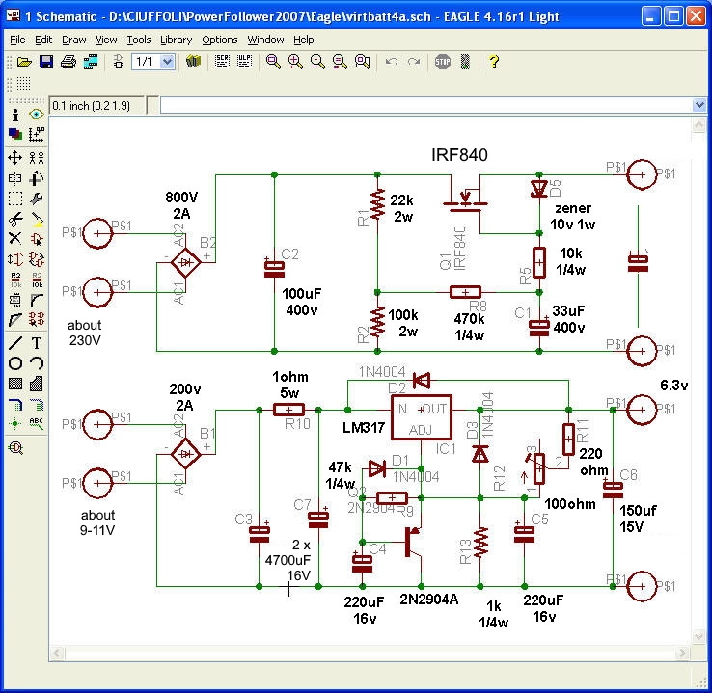Image resolution: width=712 pixels, height=693 pixels.
Task: Open the Options menu
Action: (220, 40)
